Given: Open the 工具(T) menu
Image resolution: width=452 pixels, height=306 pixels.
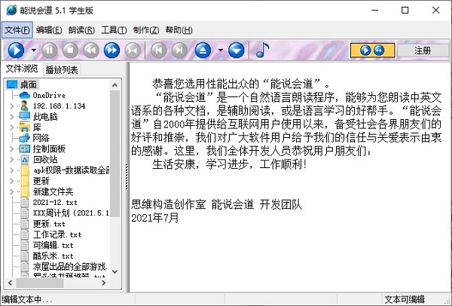Looking at the screenshot, I should tap(114, 30).
